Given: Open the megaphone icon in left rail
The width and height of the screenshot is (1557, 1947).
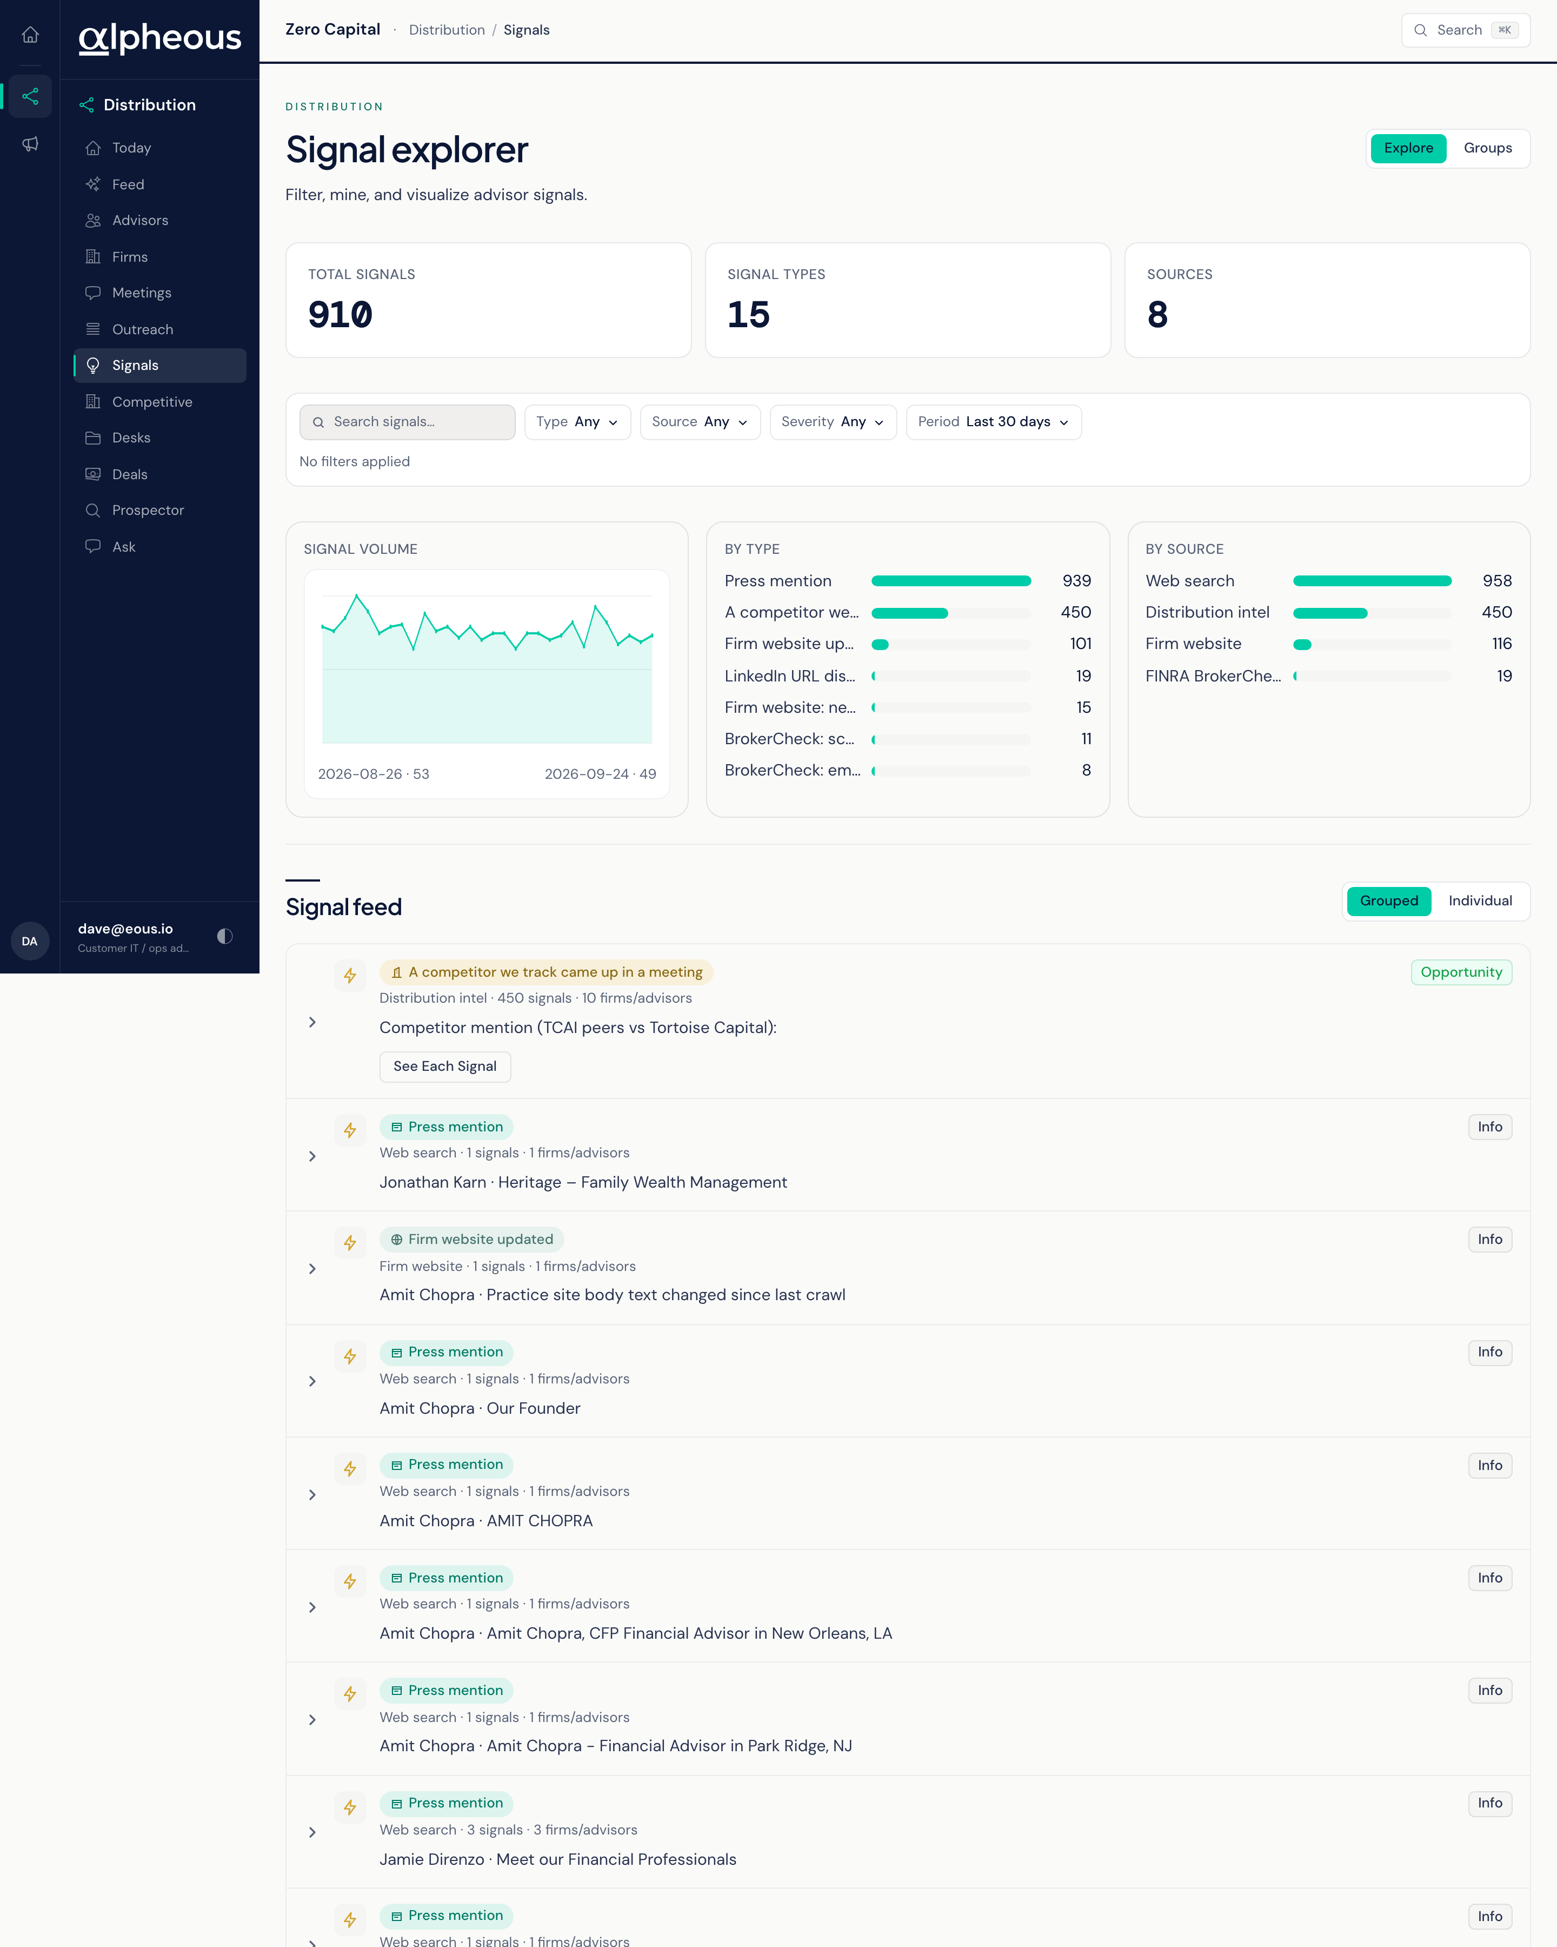Looking at the screenshot, I should pos(30,143).
